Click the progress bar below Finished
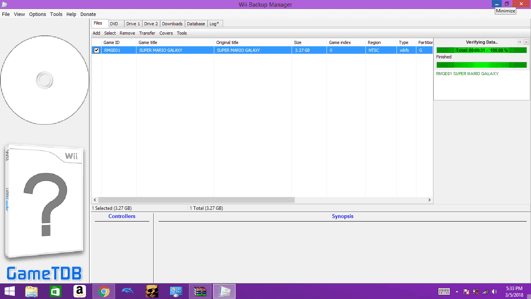The width and height of the screenshot is (531, 299). tap(482, 65)
